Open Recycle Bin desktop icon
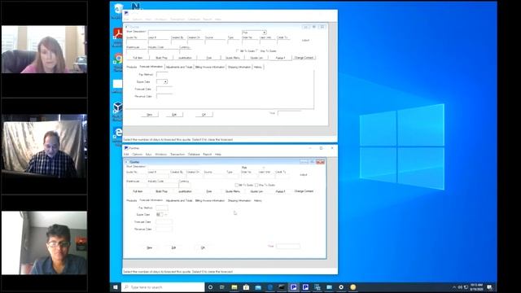 coord(117,9)
